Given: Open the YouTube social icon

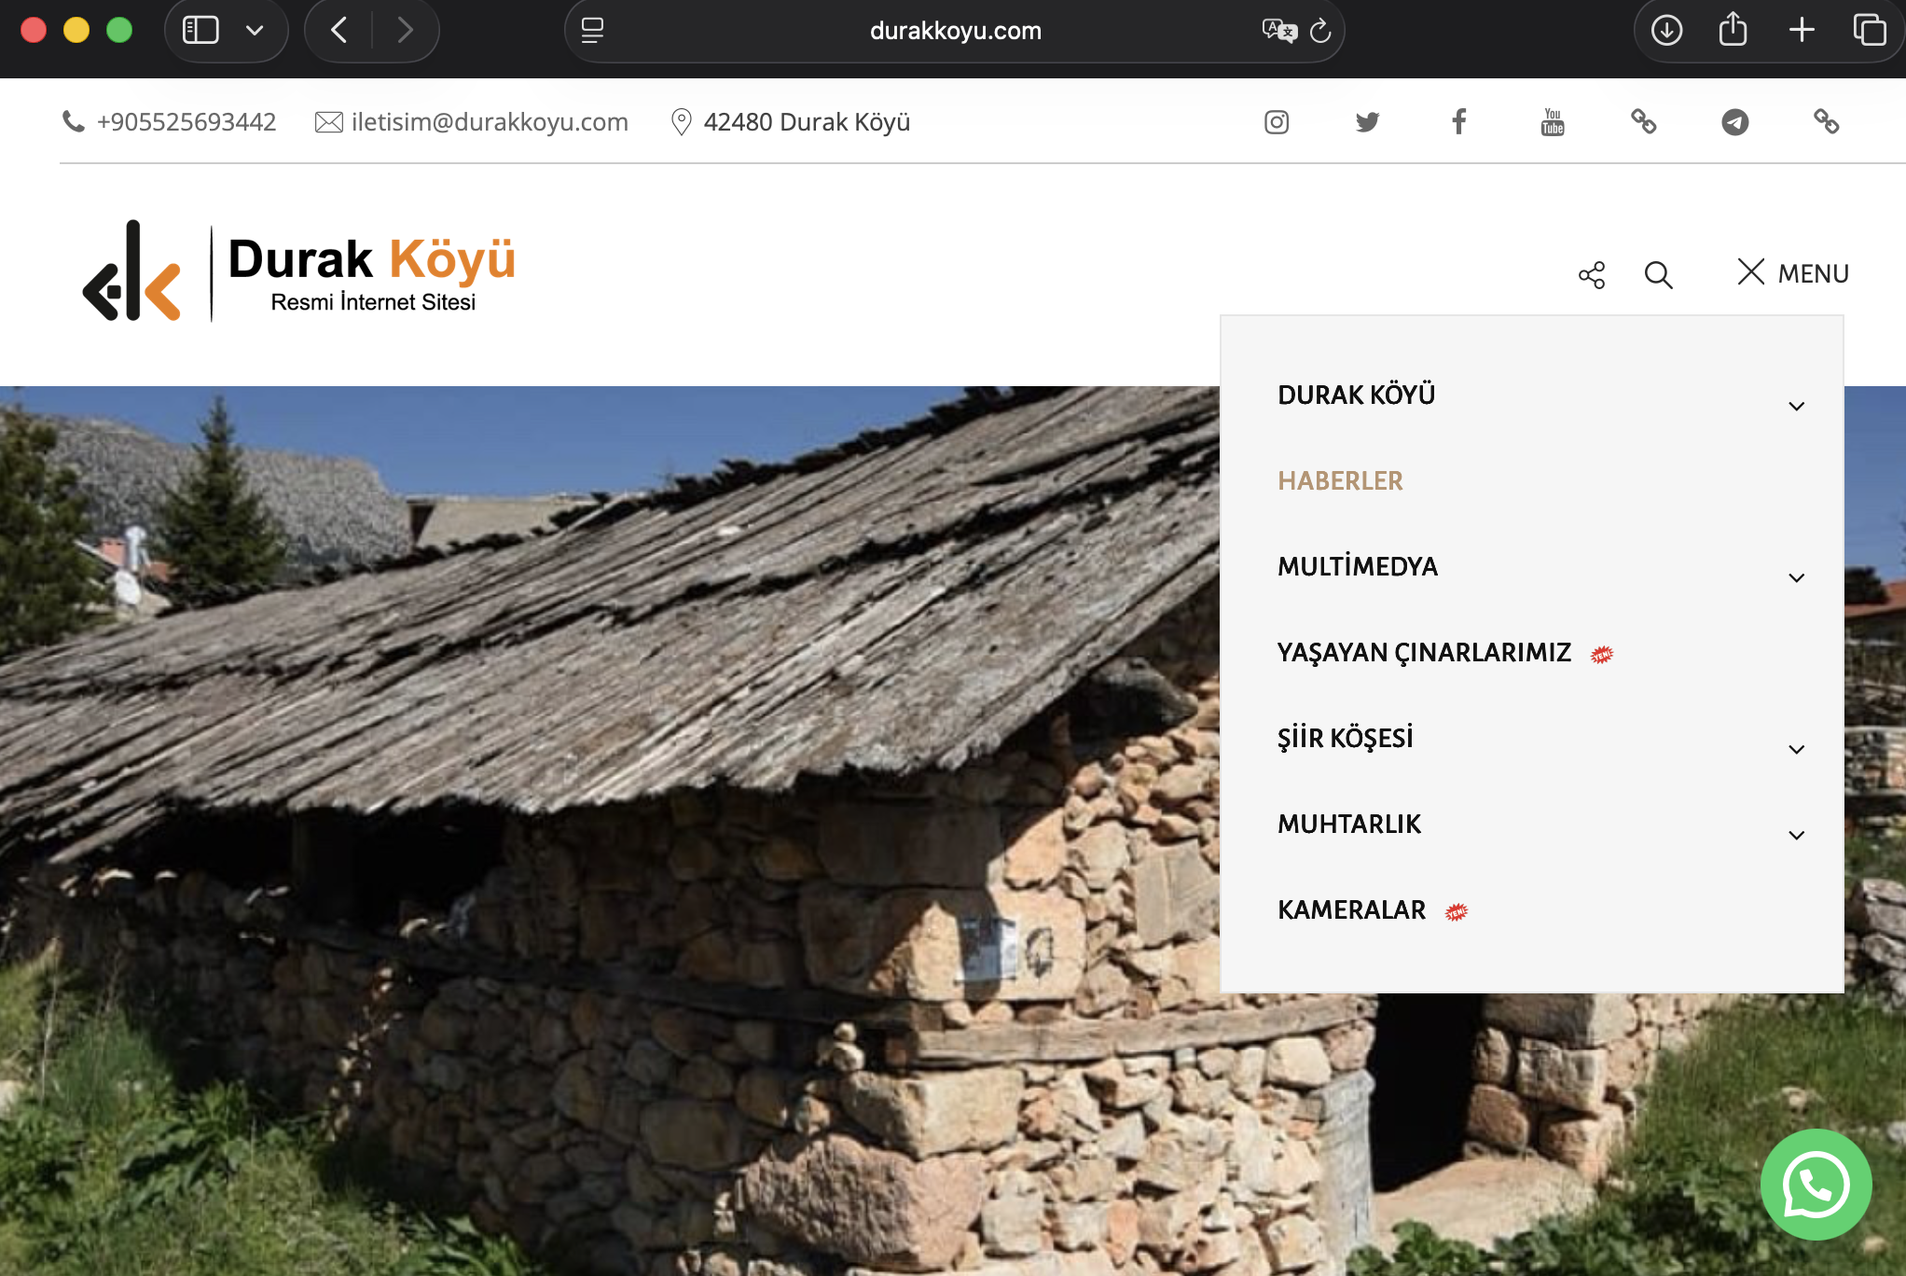Looking at the screenshot, I should click(1553, 122).
